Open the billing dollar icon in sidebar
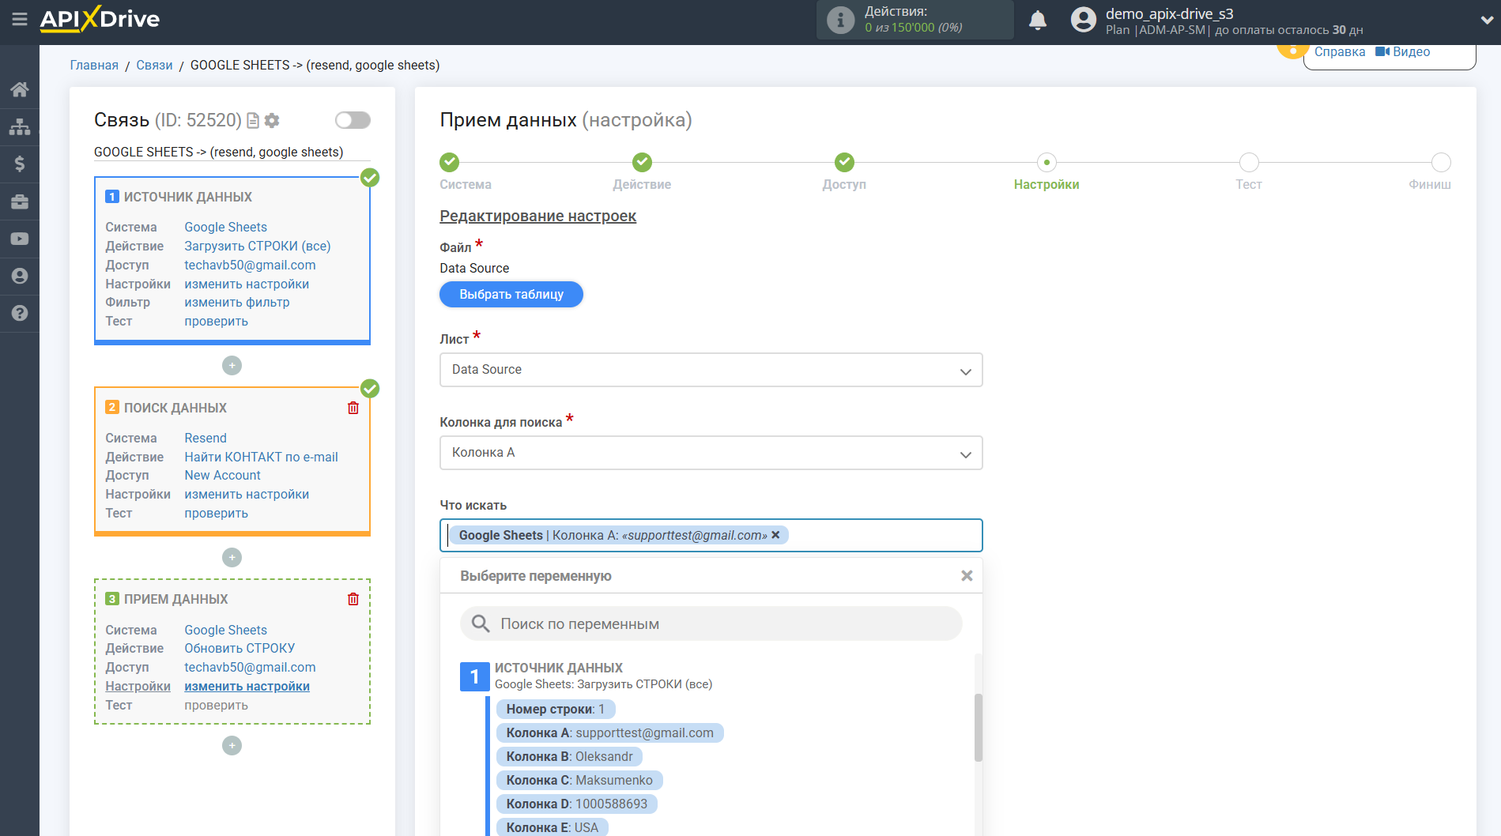The height and width of the screenshot is (836, 1501). (x=20, y=164)
